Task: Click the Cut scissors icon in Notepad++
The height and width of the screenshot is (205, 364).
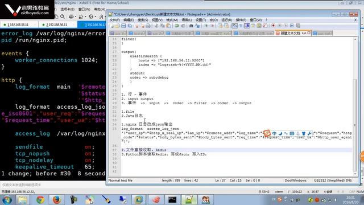Action: point(156,26)
